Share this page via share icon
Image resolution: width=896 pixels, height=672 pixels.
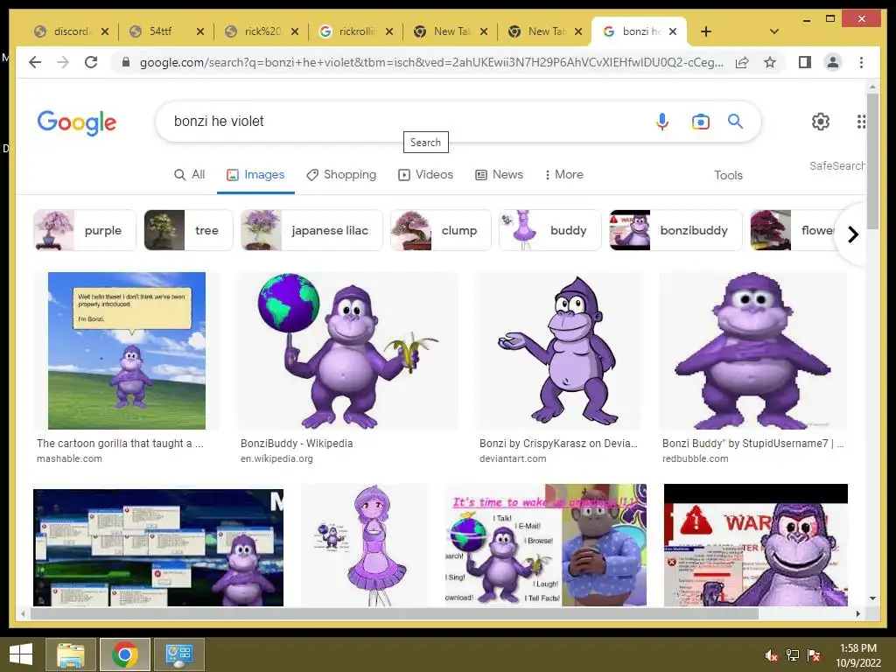(x=742, y=62)
